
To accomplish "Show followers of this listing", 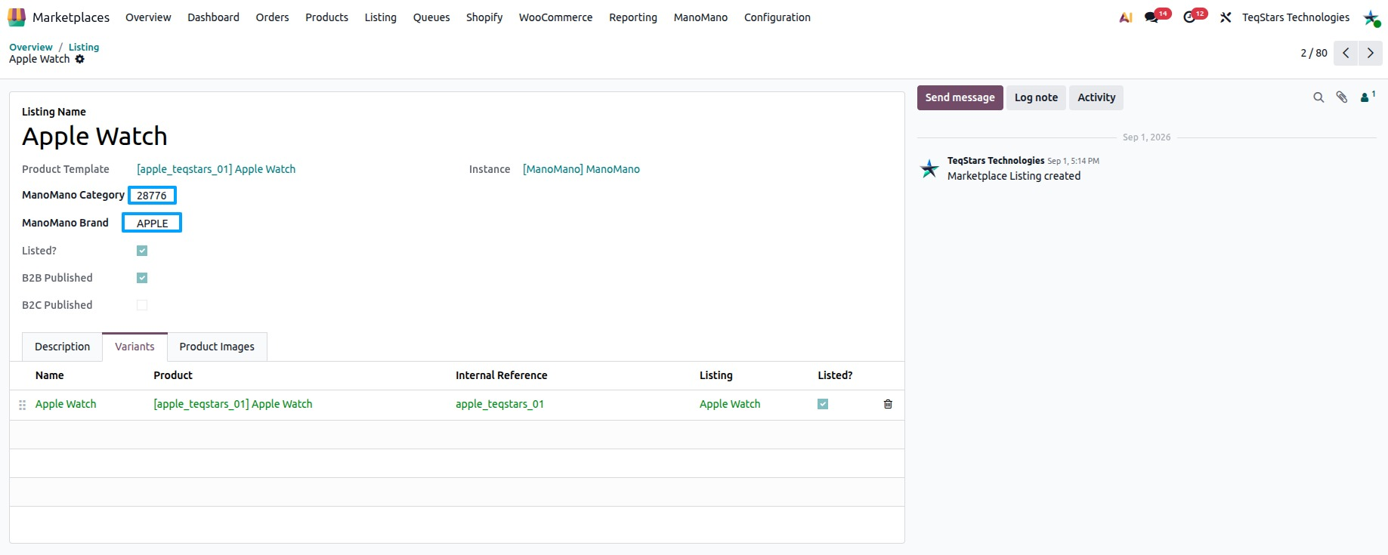I will [1368, 97].
